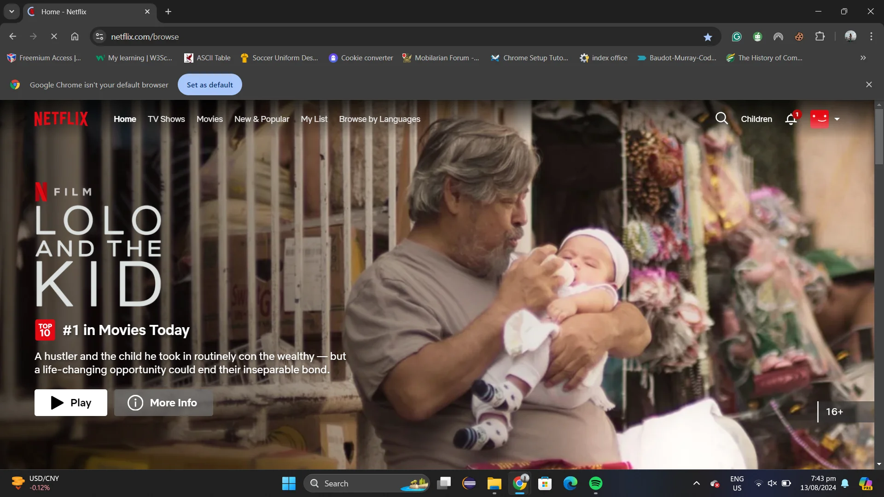
Task: Open the USD/CNY widget
Action: (35, 483)
